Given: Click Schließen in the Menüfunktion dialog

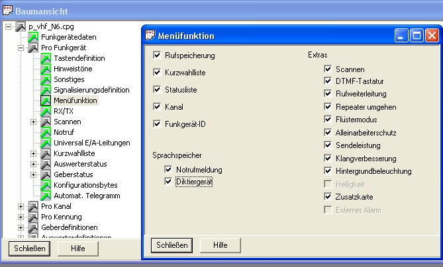Looking at the screenshot, I should coord(172,245).
